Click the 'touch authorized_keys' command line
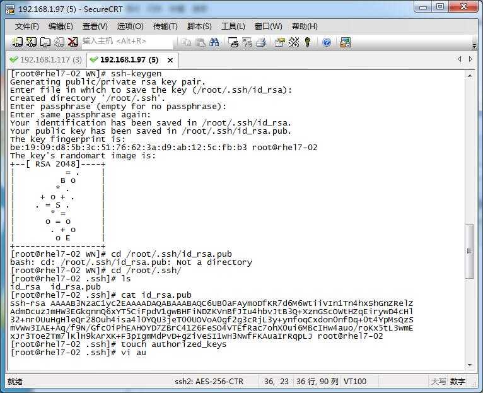The image size is (483, 393). click(119, 344)
